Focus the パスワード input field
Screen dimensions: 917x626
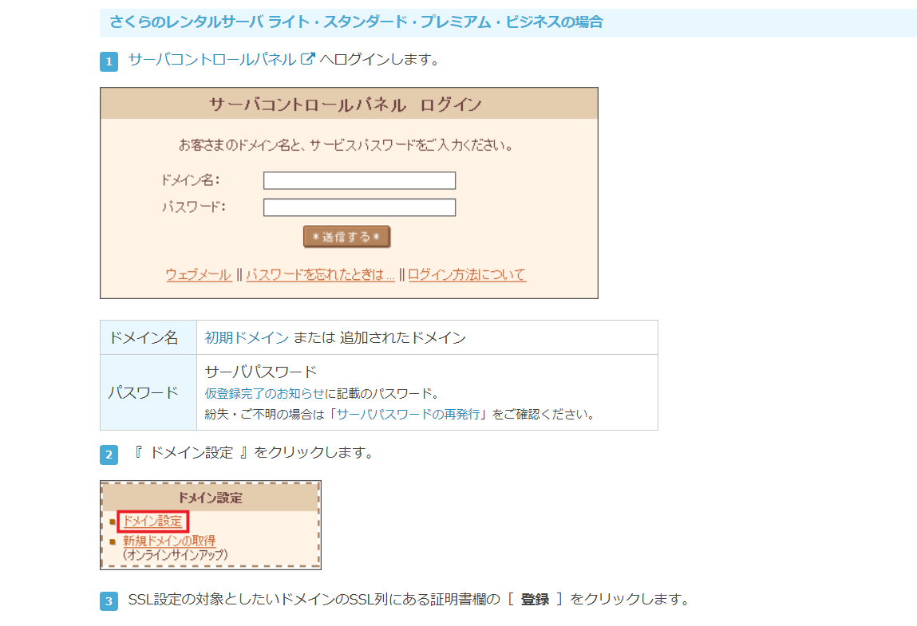(x=359, y=207)
